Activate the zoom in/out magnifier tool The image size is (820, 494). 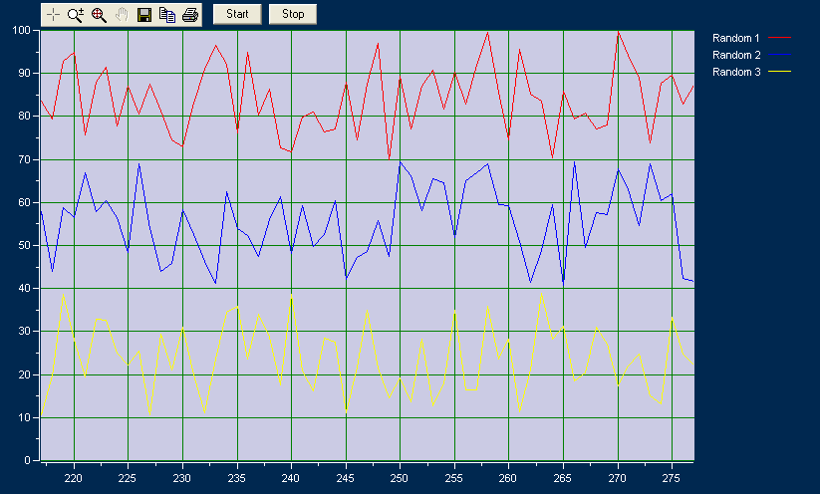pyautogui.click(x=76, y=14)
